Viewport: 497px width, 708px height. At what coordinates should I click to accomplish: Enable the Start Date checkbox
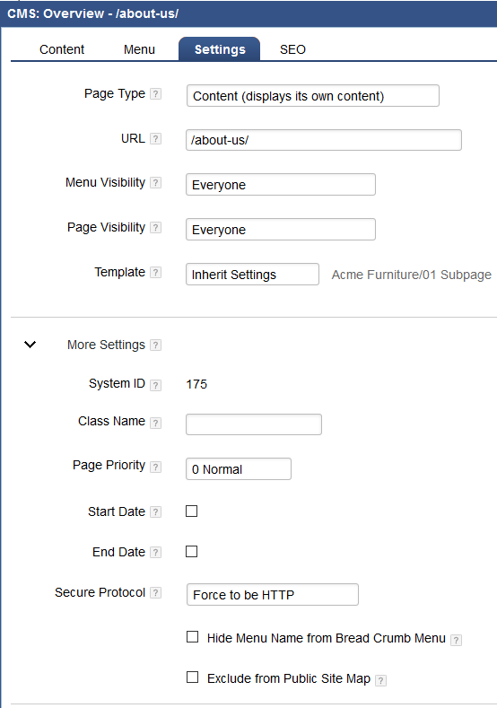tap(191, 511)
